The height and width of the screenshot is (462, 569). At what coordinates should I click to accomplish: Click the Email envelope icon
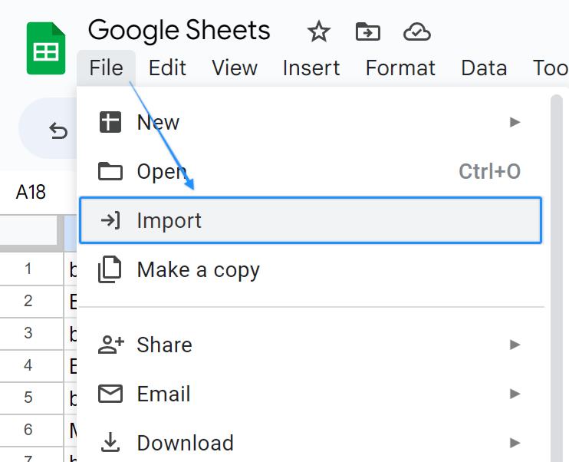click(110, 394)
